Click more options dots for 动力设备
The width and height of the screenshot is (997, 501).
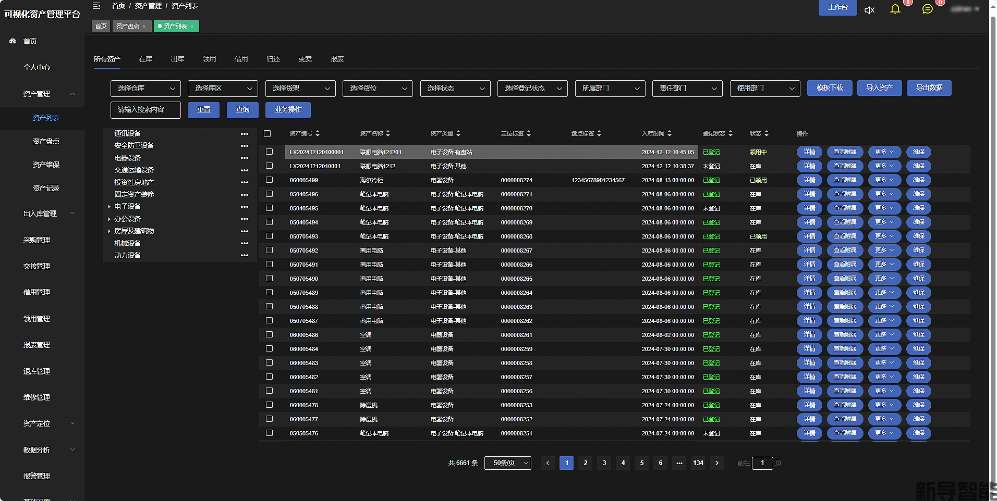click(x=245, y=256)
